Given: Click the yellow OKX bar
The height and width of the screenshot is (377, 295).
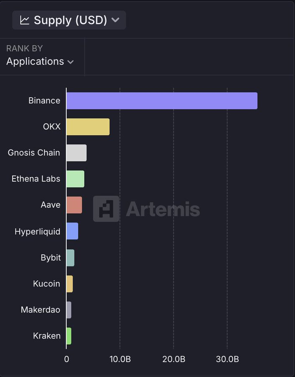Looking at the screenshot, I should [x=88, y=127].
